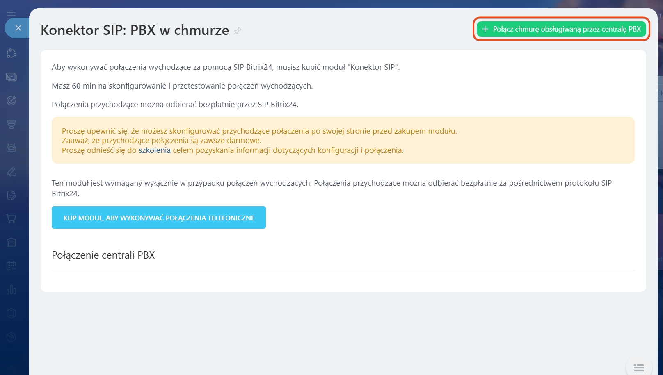Open the hexagon sidebar icon
663x375 pixels.
click(x=11, y=314)
